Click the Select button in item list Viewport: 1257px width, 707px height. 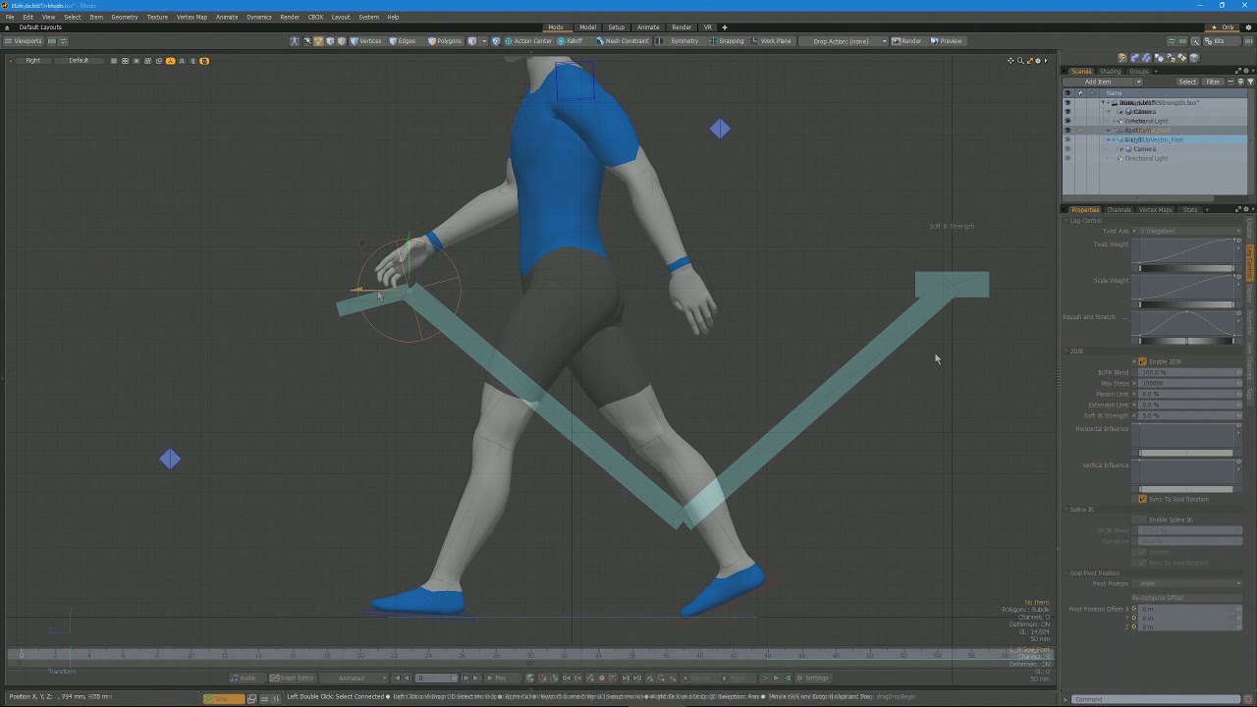[1187, 82]
